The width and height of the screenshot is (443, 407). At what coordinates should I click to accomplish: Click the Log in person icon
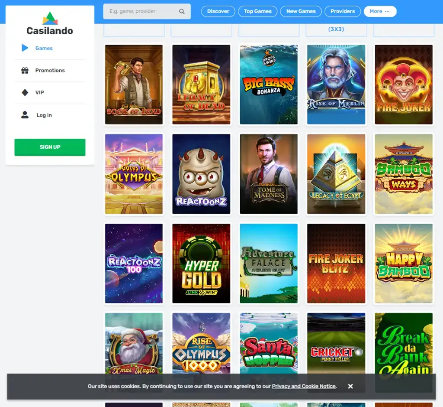tap(25, 115)
